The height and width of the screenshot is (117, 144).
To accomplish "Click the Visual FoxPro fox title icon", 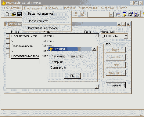I will (4, 3).
